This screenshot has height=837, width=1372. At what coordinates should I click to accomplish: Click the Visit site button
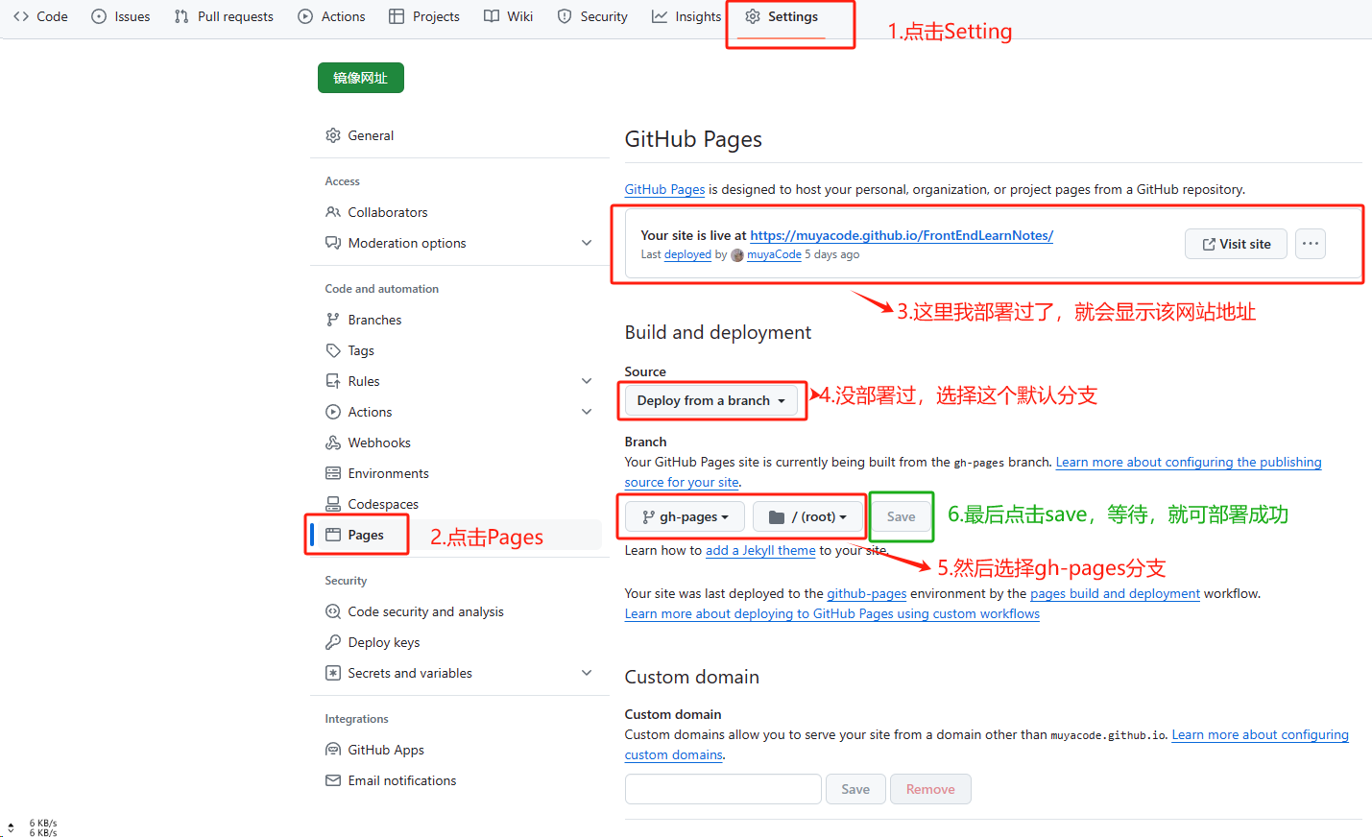click(1236, 244)
